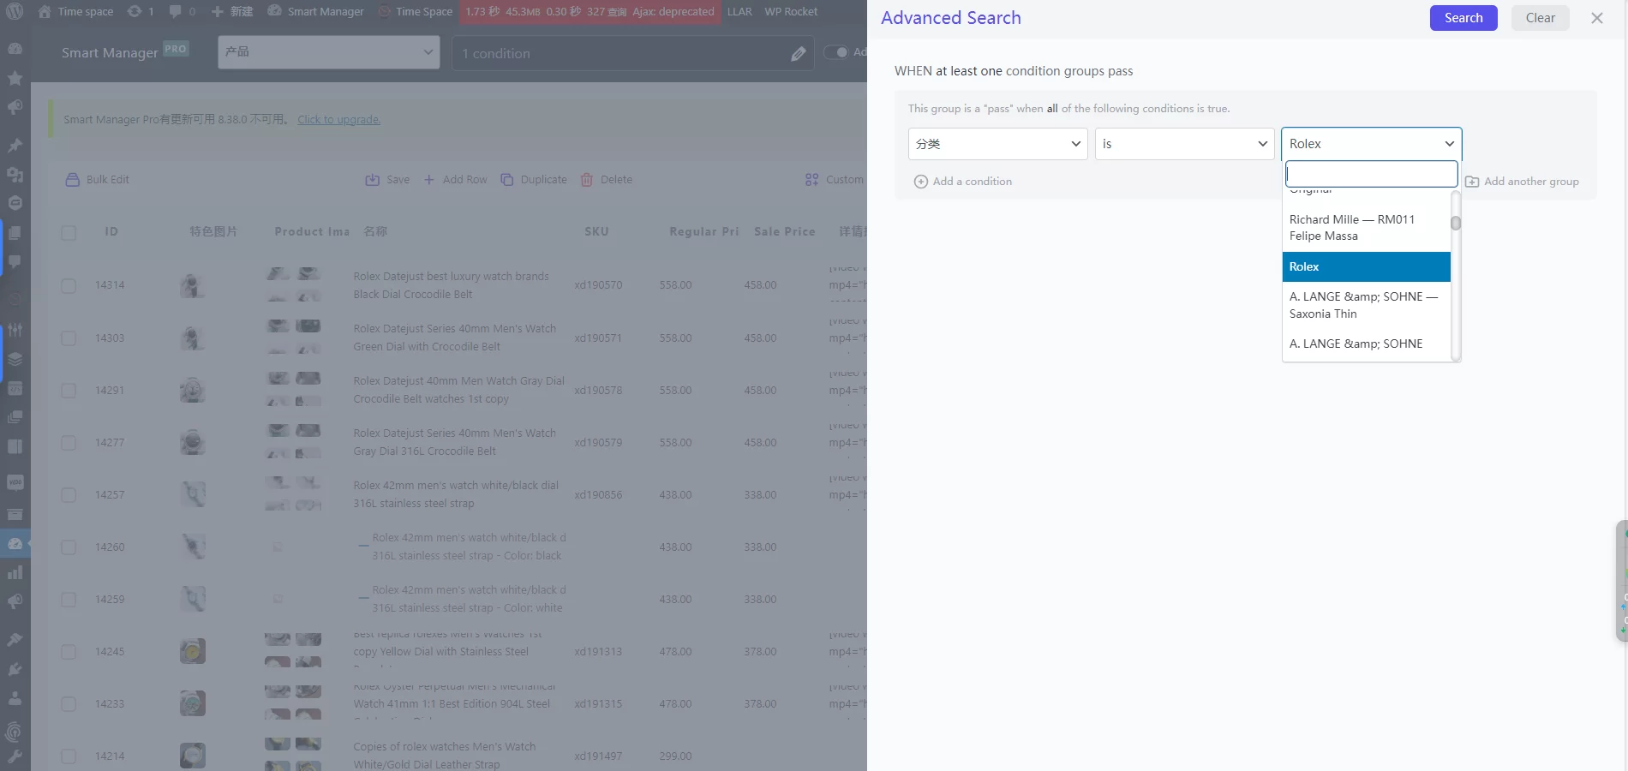
Task: Click Add another group
Action: tap(1522, 182)
